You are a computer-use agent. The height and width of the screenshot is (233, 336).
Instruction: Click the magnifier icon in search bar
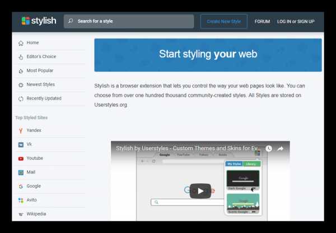71,21
